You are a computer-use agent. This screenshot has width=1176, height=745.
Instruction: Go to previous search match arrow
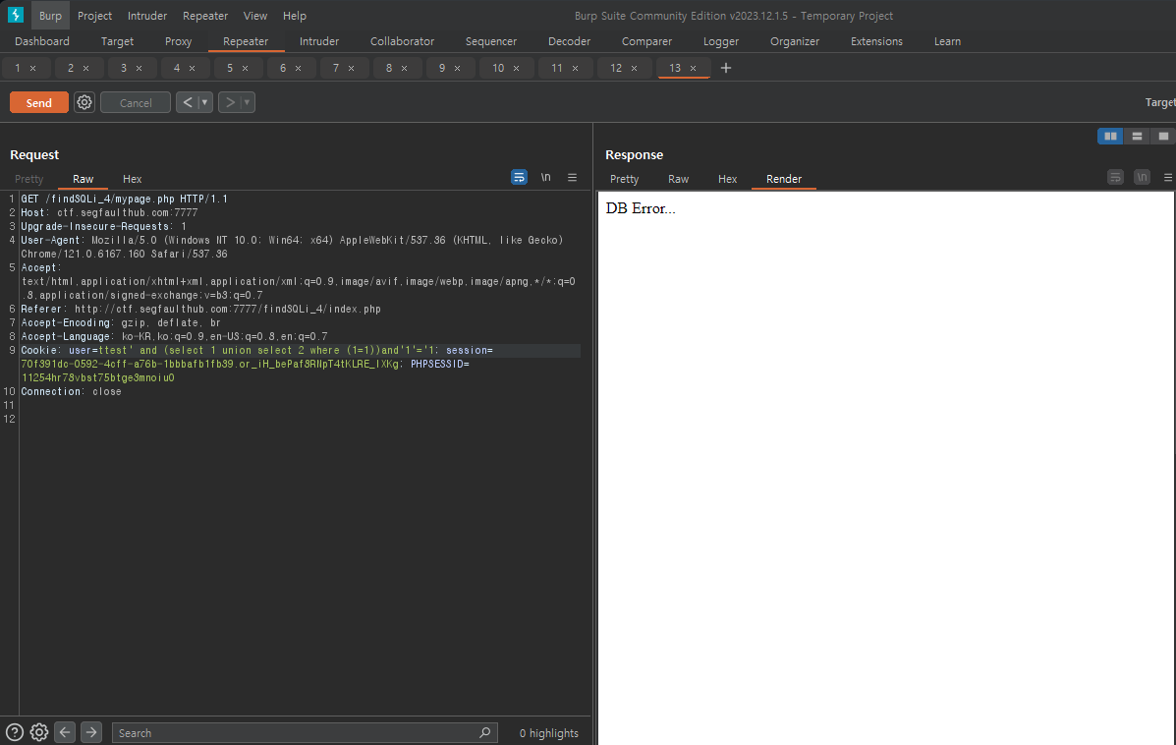[65, 732]
